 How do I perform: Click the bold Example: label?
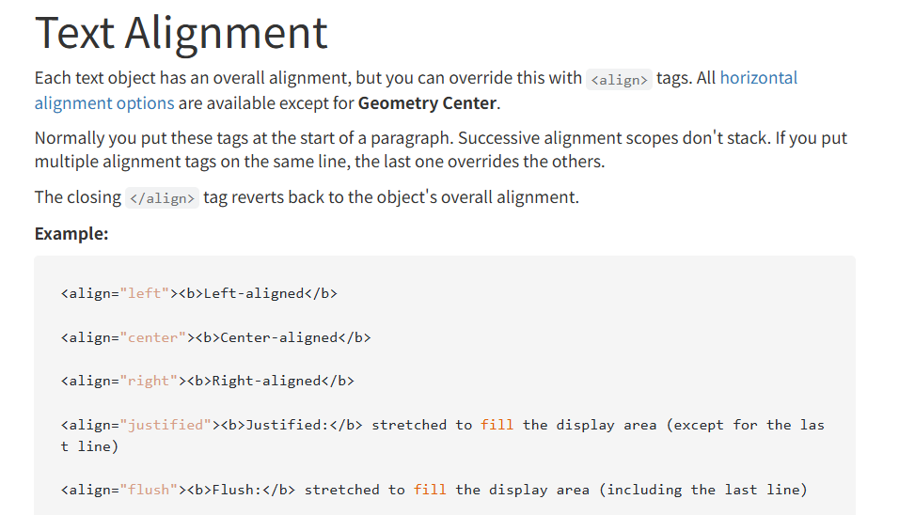tap(71, 233)
